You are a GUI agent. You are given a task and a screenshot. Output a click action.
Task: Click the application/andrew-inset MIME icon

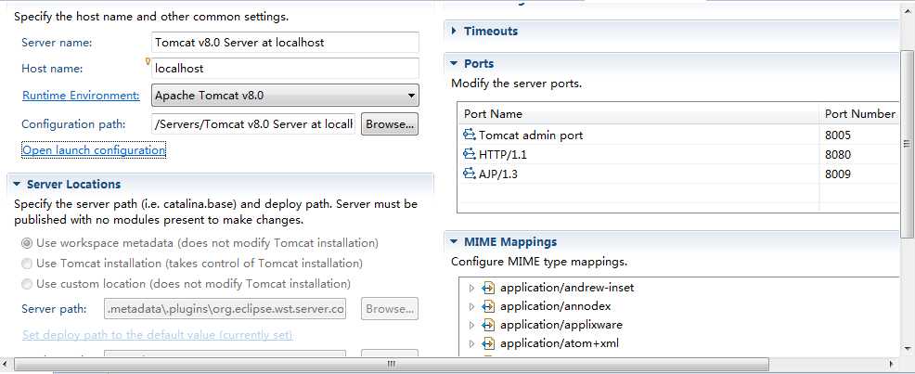pos(488,288)
